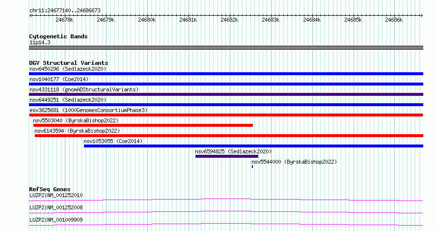Select the gray 11p14.3 cytogenetic band bar
Screen dimensions: 437x231
[226, 48]
